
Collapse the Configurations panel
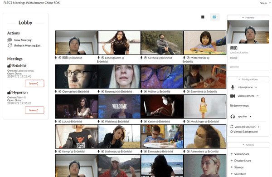248,79
